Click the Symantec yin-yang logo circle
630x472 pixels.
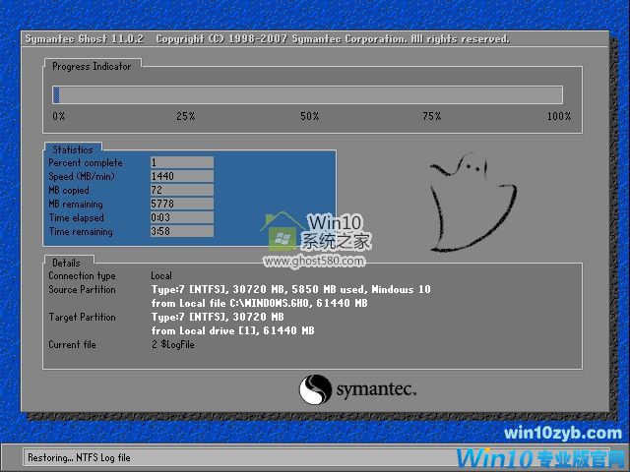(315, 390)
